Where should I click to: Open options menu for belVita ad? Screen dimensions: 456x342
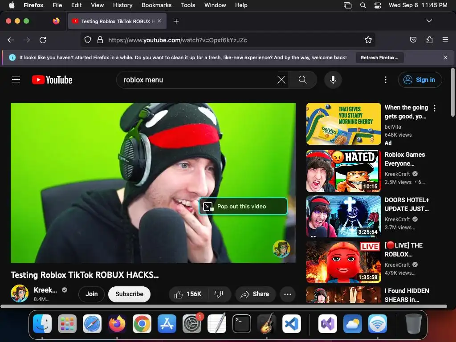tap(435, 108)
